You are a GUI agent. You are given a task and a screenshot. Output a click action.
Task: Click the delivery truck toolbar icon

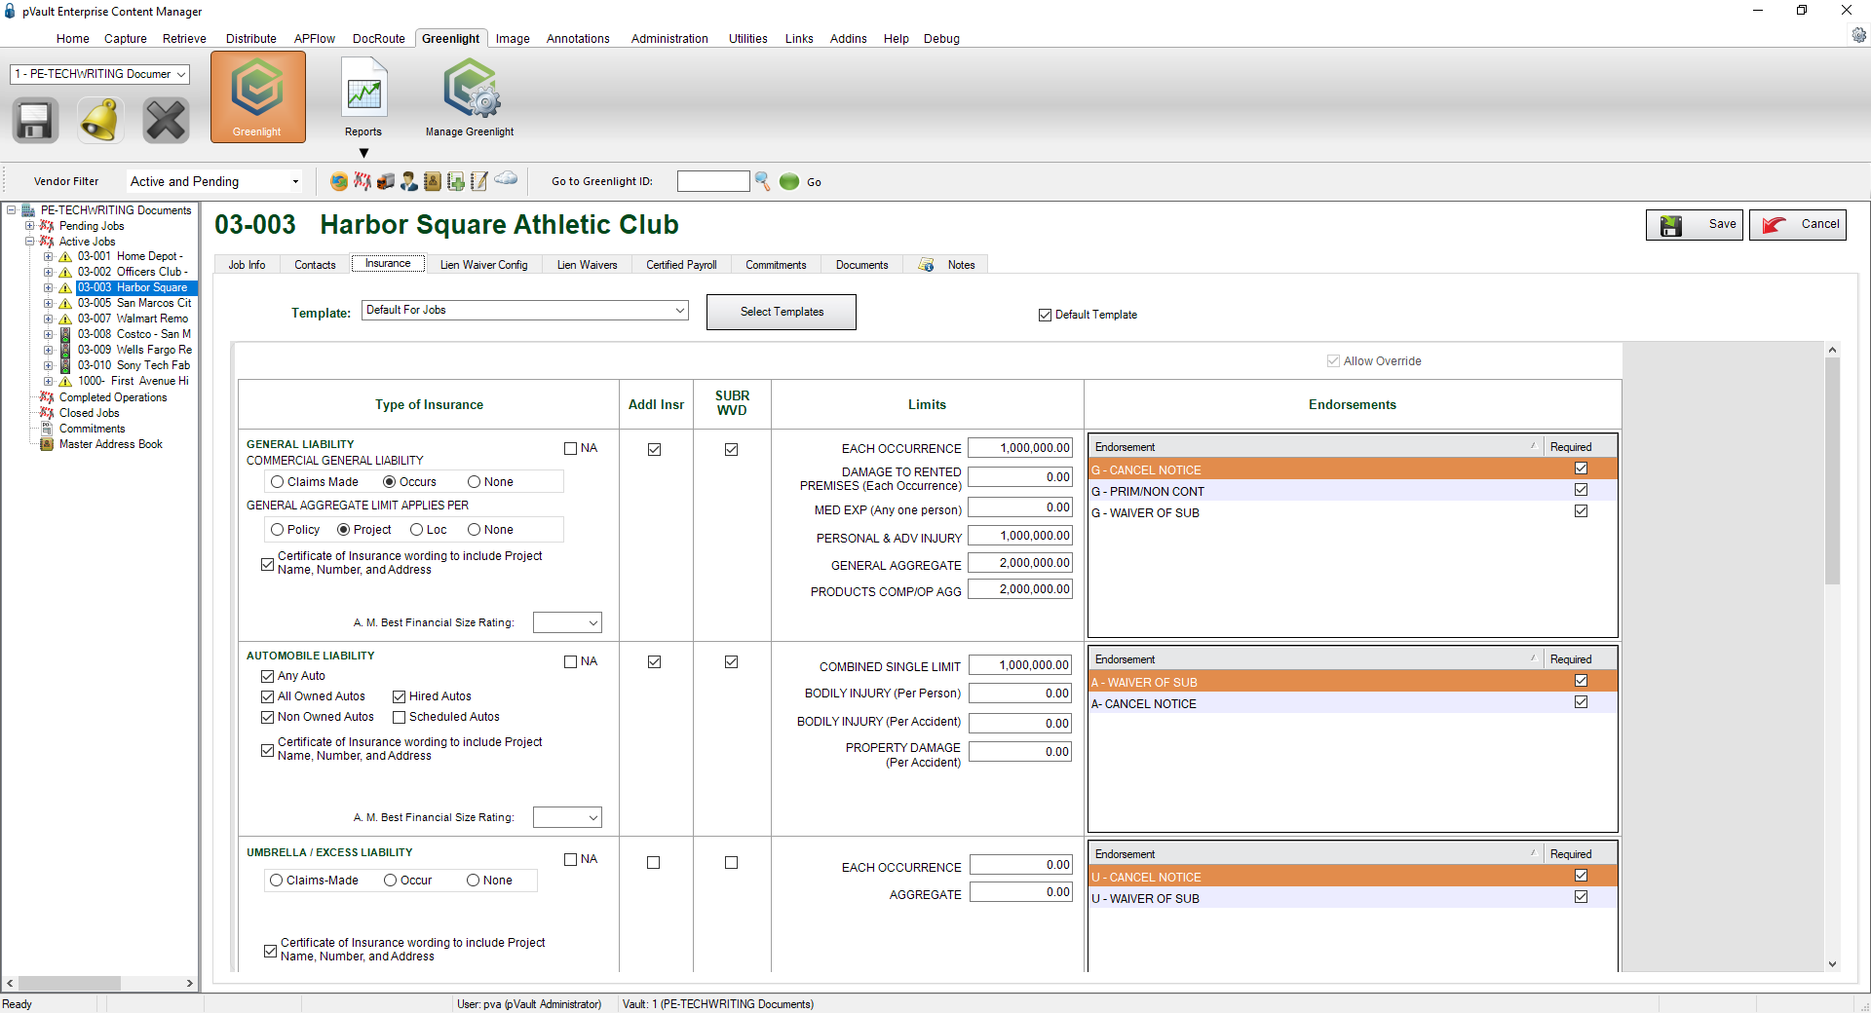coord(386,181)
